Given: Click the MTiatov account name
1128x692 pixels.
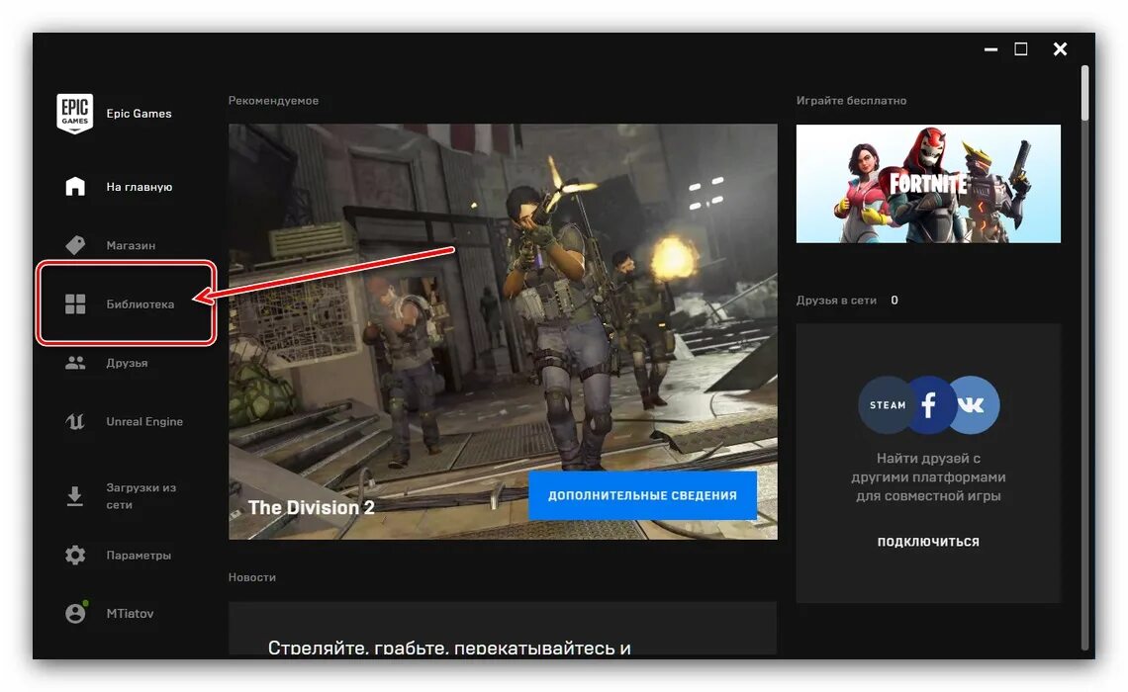Looking at the screenshot, I should [x=131, y=613].
